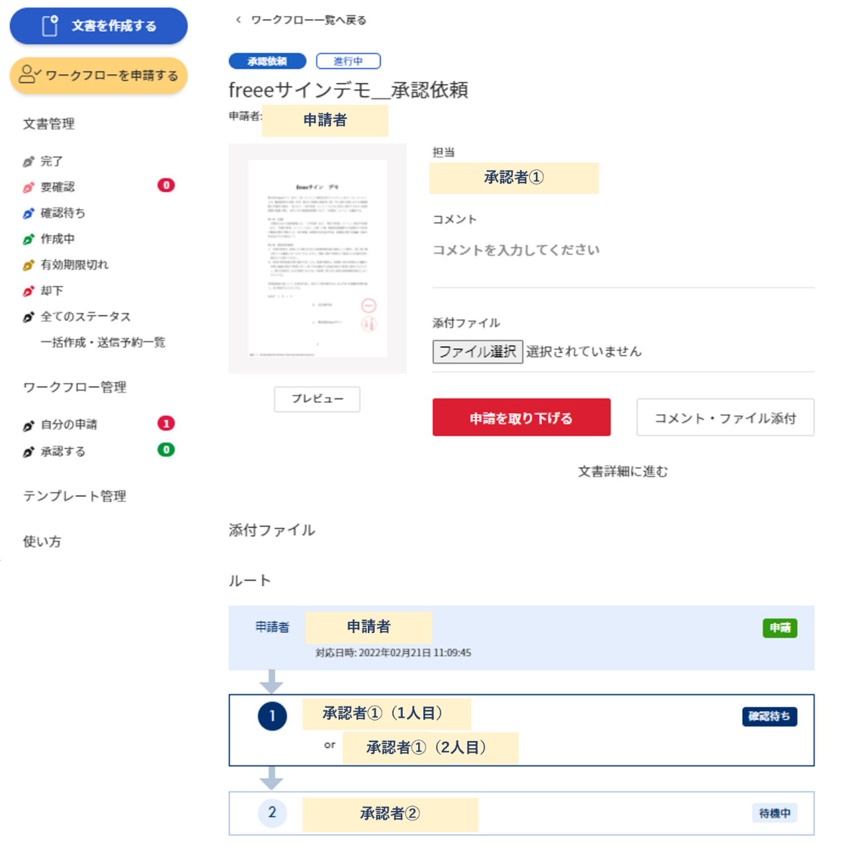Click the ワークフローを申請する button
This screenshot has height=856, width=860.
tap(99, 75)
